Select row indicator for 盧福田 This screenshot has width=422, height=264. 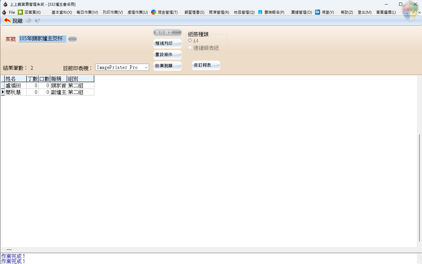point(3,85)
